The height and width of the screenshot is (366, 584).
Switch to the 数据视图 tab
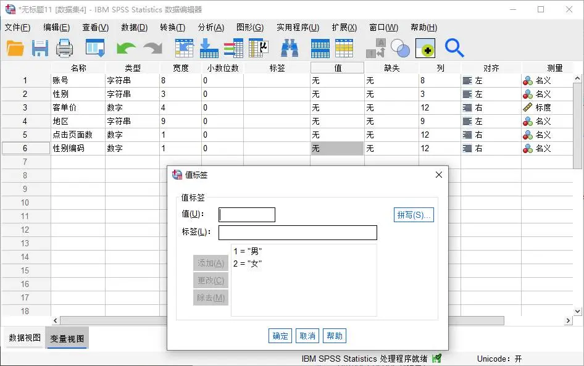pyautogui.click(x=25, y=338)
